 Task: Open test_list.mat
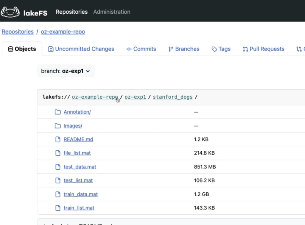pyautogui.click(x=78, y=180)
